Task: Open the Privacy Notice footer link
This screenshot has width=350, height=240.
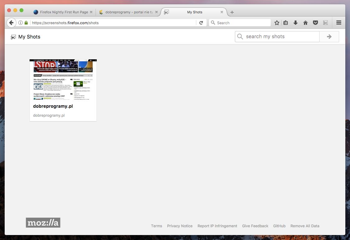Action: (x=180, y=226)
